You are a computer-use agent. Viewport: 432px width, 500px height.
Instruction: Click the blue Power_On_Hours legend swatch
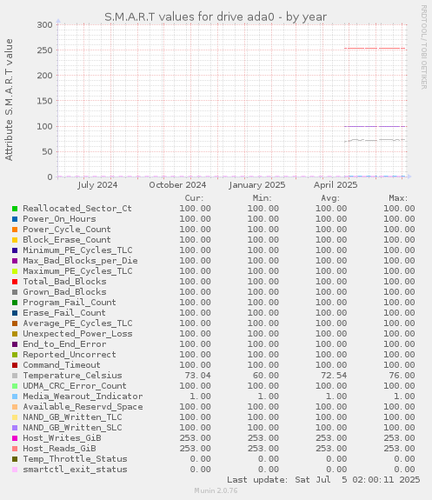15,219
